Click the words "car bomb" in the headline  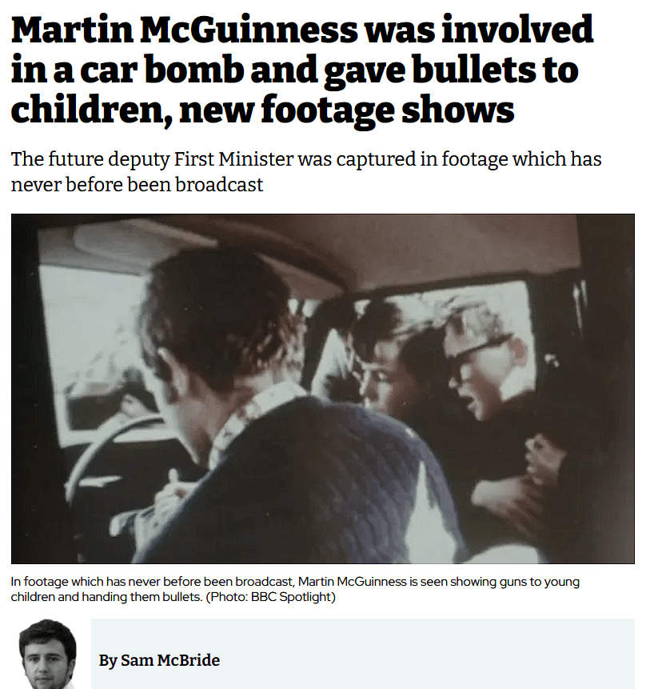(x=161, y=70)
